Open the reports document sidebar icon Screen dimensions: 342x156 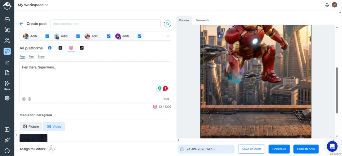tap(7, 72)
